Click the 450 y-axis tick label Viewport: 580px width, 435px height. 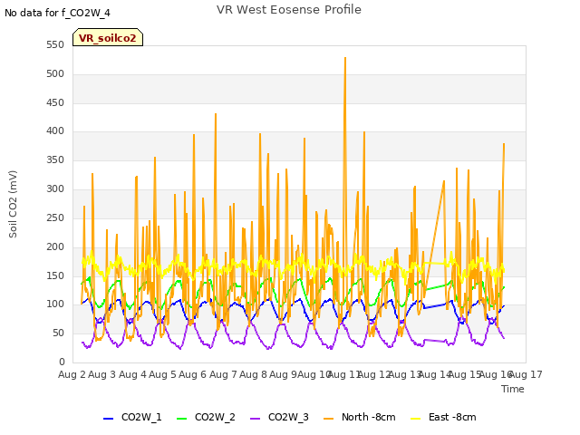coord(55,102)
